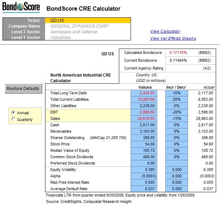
Task: Select the Annual radio button
Action: tap(13, 112)
